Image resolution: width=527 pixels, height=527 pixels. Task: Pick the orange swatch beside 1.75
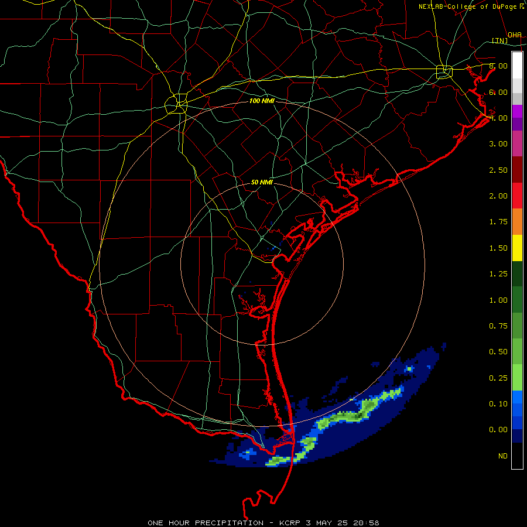coord(517,222)
